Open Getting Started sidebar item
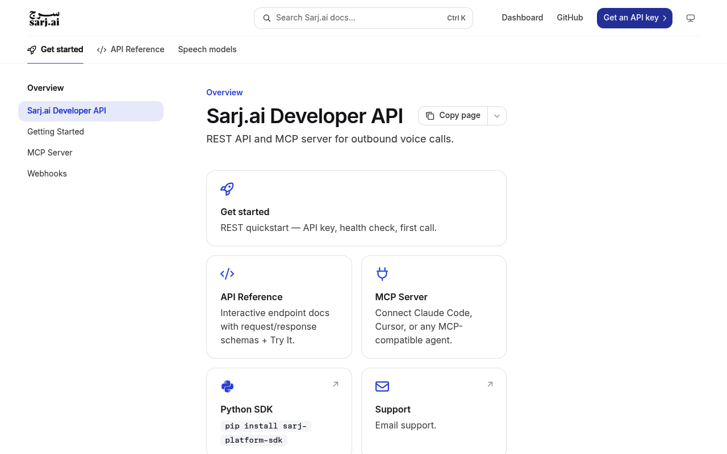727x454 pixels. tap(91, 132)
